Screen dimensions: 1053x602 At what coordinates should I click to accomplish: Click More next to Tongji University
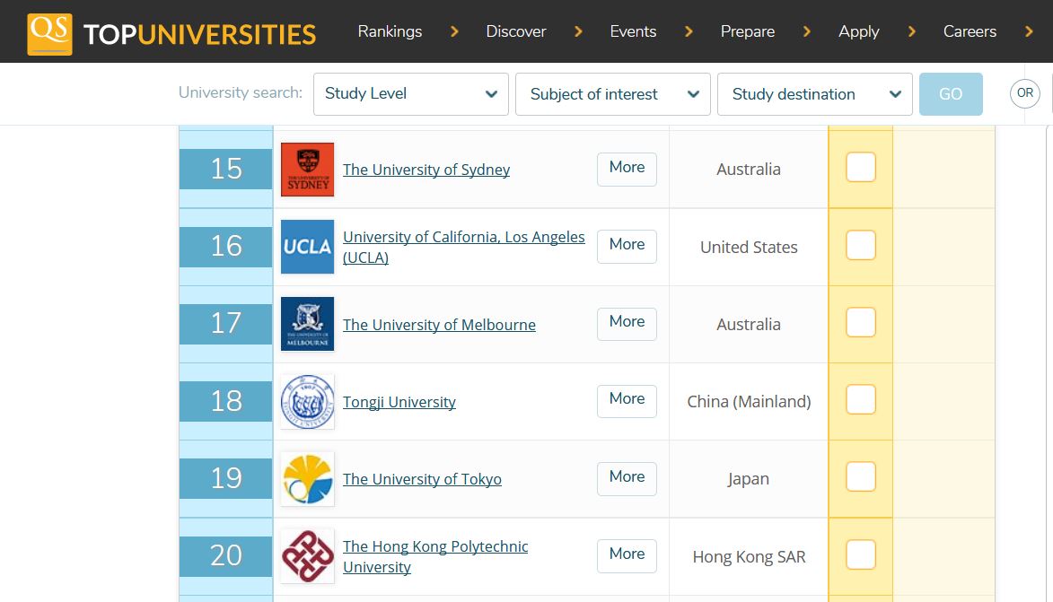tap(626, 400)
